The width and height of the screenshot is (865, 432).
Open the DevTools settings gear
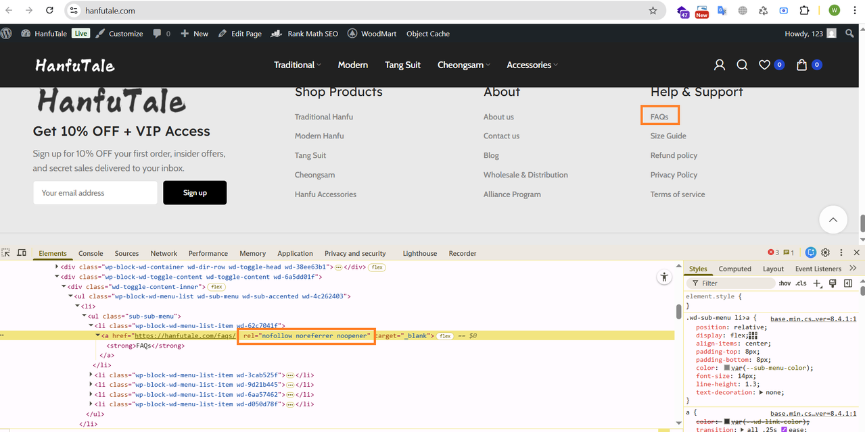(825, 253)
